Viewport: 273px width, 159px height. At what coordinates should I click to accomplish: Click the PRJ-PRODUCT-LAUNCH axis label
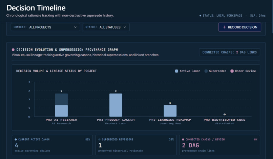(116, 120)
